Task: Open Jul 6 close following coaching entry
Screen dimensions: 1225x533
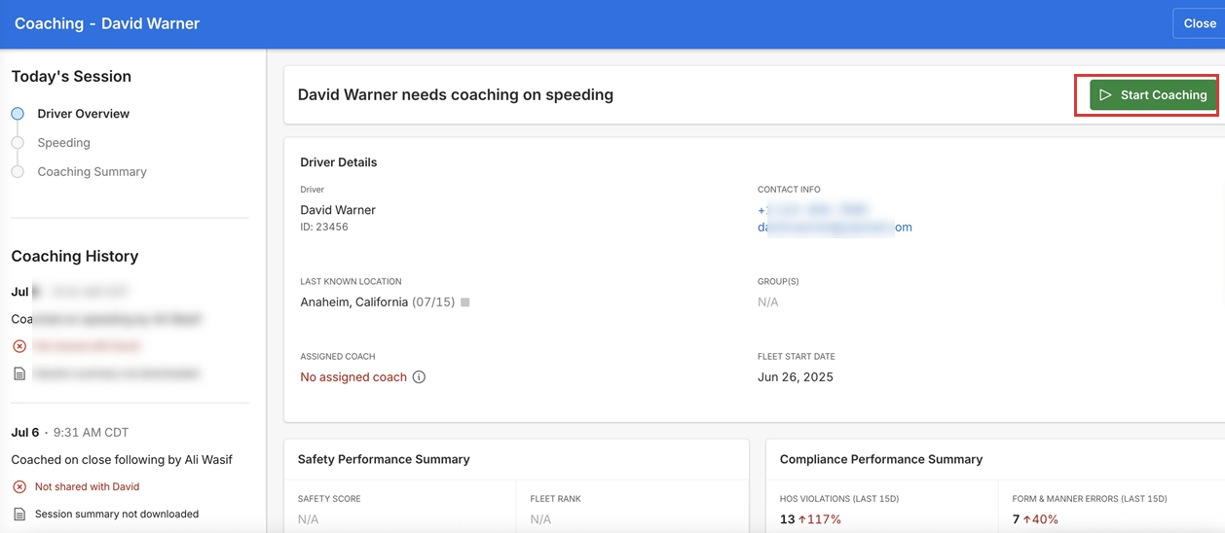Action: (x=122, y=459)
